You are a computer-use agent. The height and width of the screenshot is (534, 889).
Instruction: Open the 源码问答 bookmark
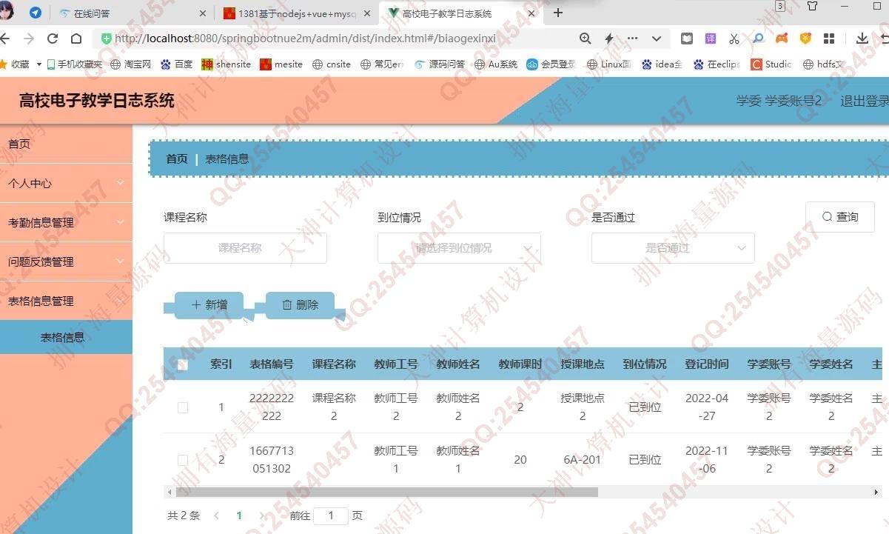pos(440,64)
